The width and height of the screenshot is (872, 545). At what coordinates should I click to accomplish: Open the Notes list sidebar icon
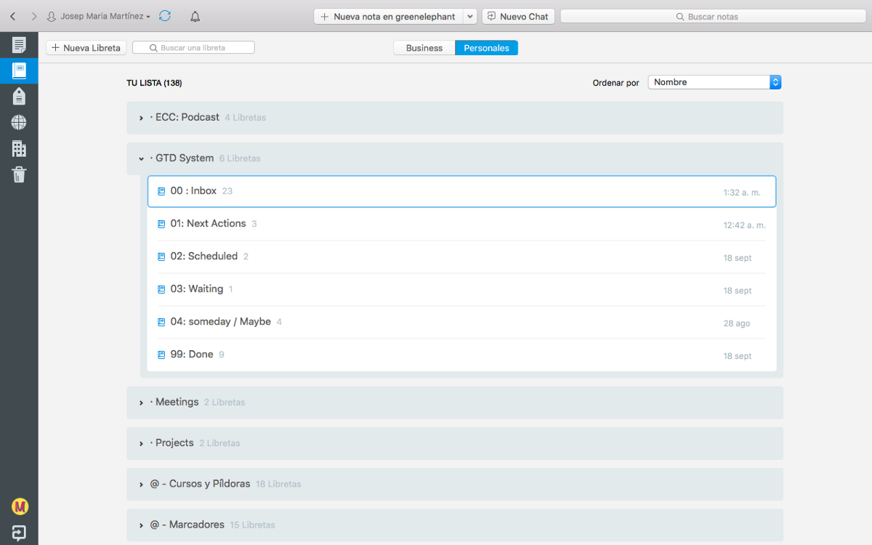(19, 45)
